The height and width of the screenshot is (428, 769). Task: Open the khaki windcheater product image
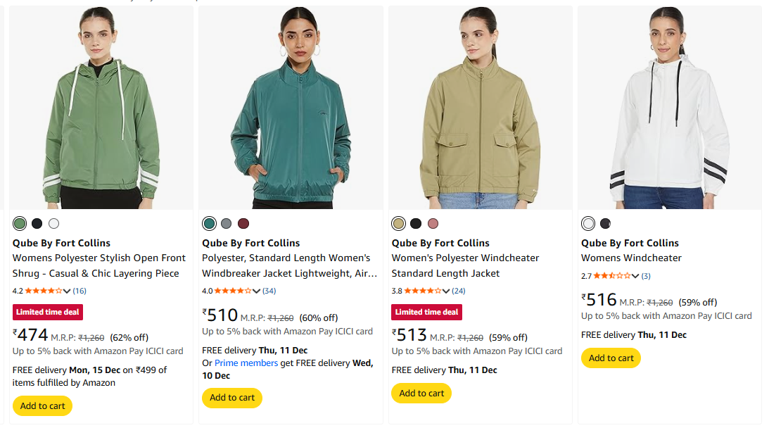tap(480, 108)
